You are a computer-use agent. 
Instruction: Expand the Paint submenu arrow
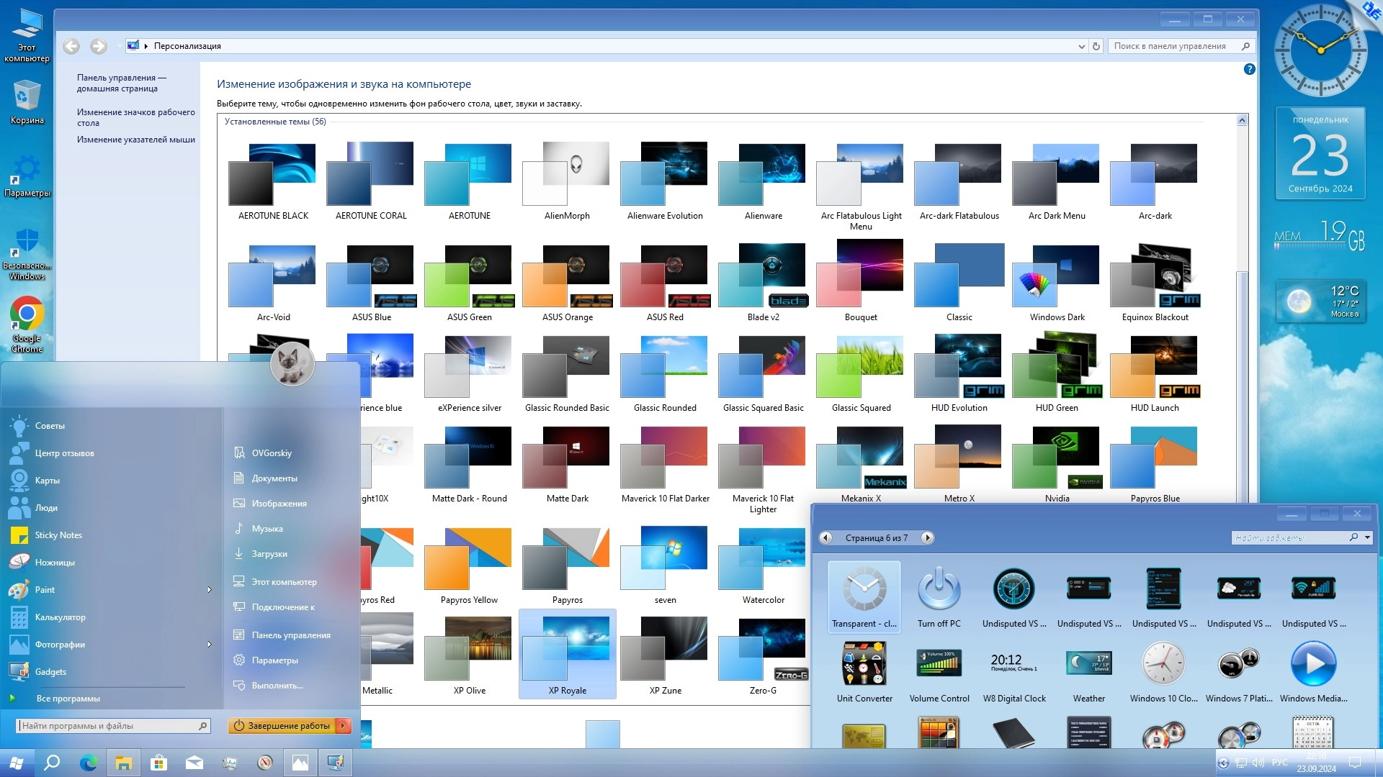(x=210, y=590)
